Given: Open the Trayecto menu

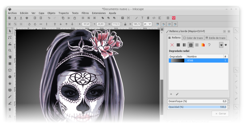Looking at the screenshot, I should click(64, 13).
